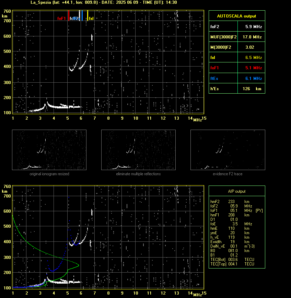The height and width of the screenshot is (298, 291).
Task: Click the 'original ionogram resized' caption
Action: point(49,174)
